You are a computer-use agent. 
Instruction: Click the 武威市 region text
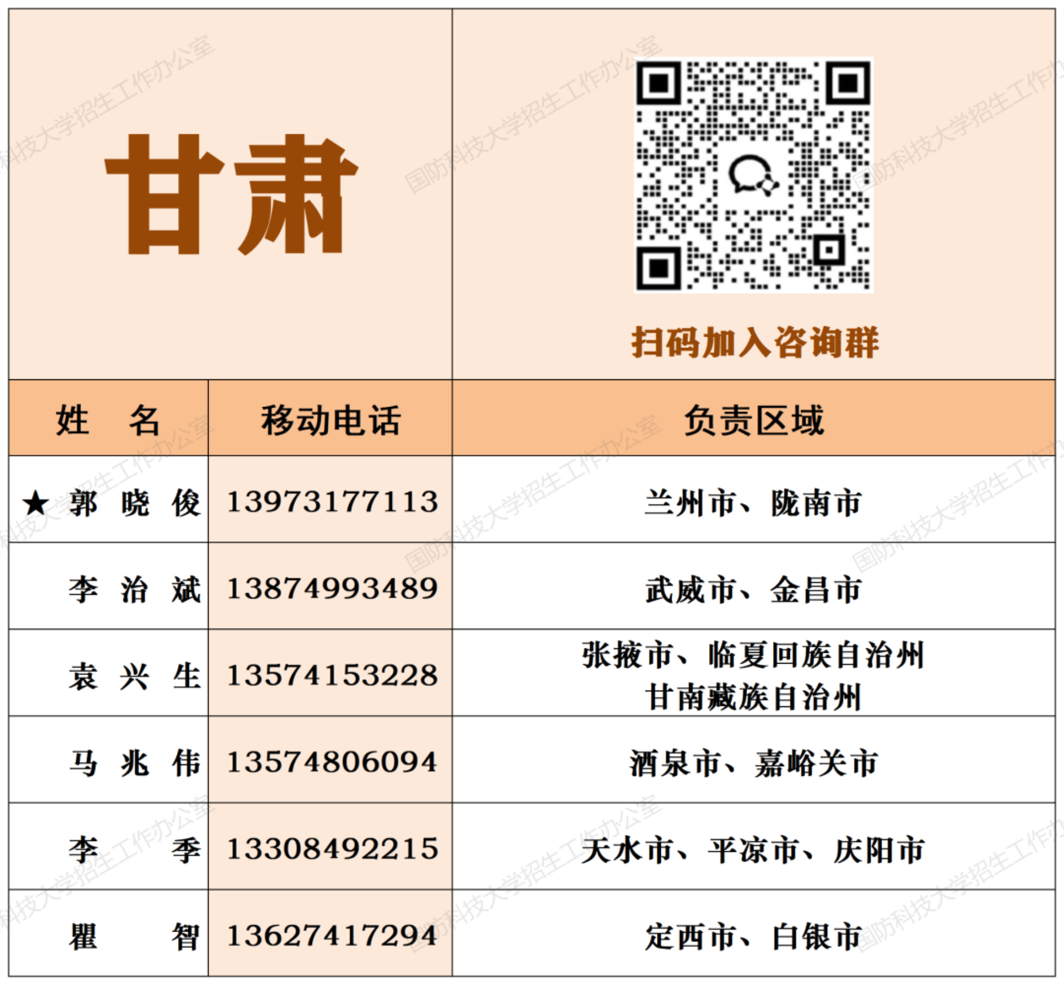click(691, 590)
